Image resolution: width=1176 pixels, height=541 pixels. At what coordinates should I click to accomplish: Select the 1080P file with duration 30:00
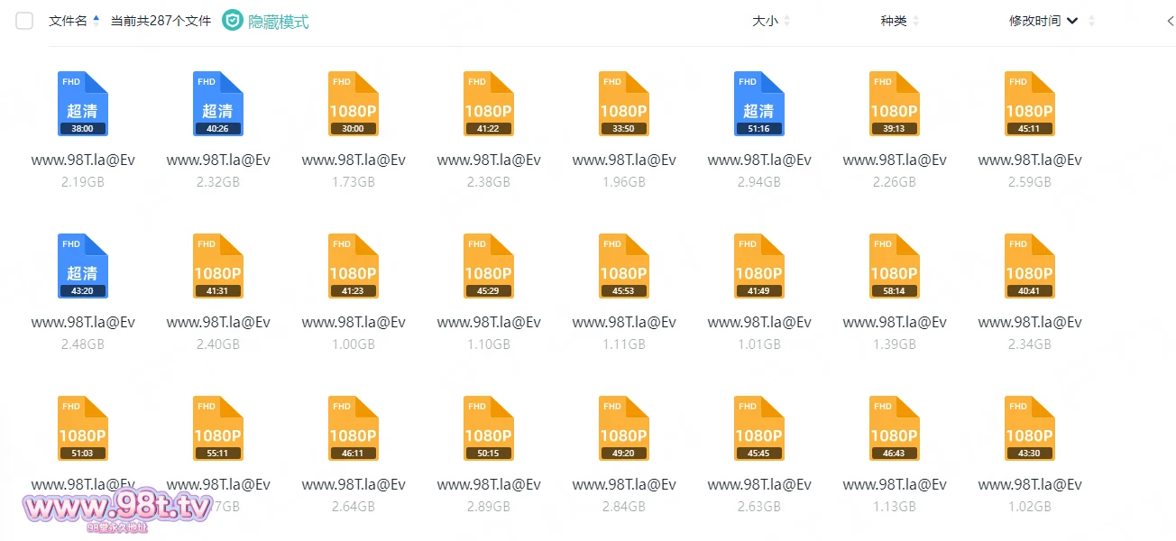point(354,104)
